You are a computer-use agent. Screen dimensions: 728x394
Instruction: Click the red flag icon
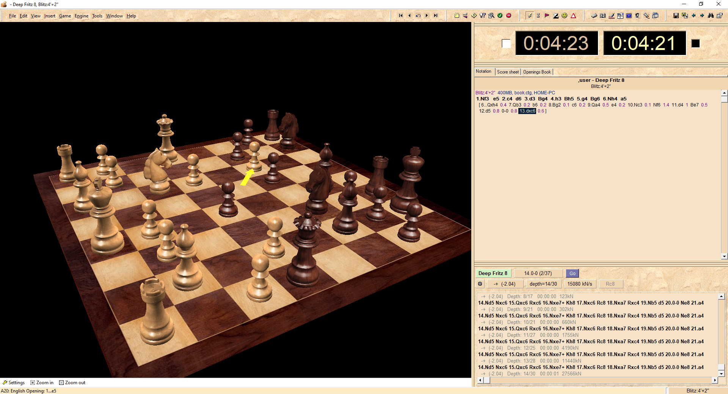(x=547, y=16)
